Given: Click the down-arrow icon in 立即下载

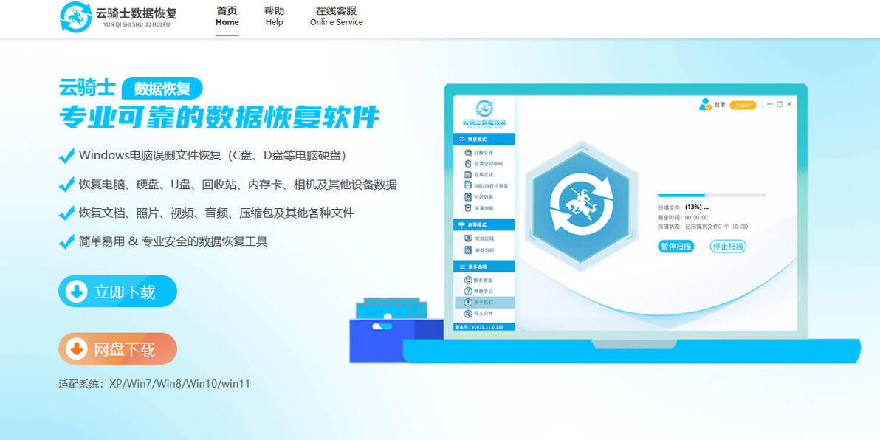Looking at the screenshot, I should coord(76,292).
